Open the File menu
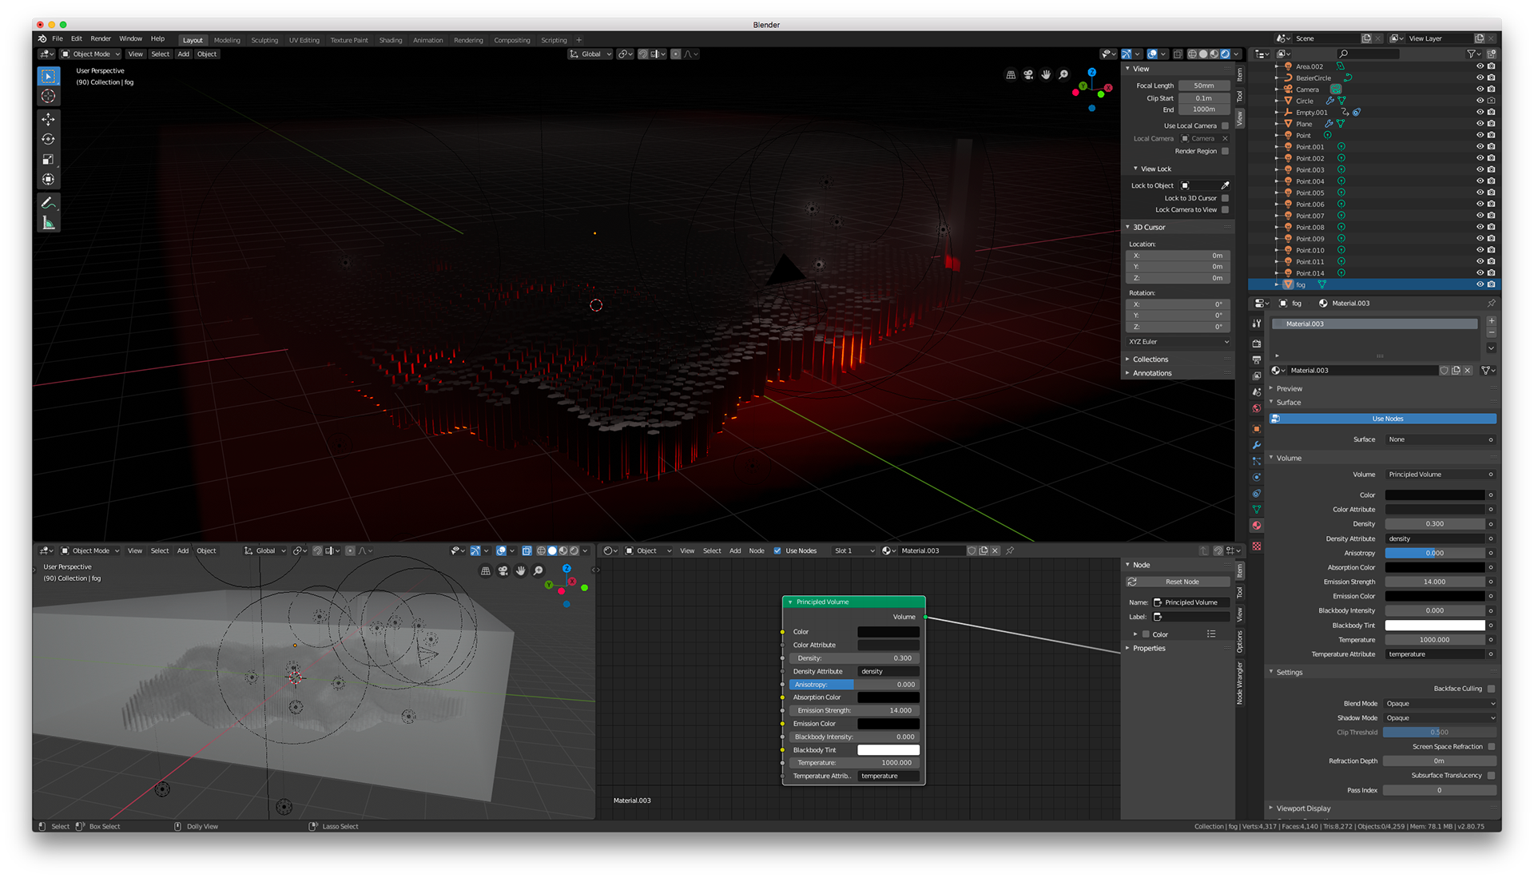 click(58, 38)
